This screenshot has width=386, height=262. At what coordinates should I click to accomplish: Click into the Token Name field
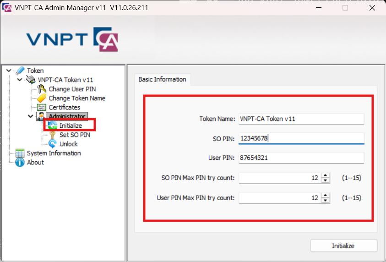pyautogui.click(x=301, y=119)
